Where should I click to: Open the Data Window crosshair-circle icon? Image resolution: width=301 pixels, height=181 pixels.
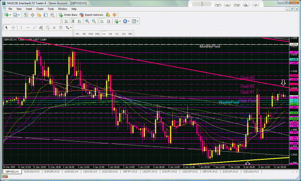click(32, 15)
